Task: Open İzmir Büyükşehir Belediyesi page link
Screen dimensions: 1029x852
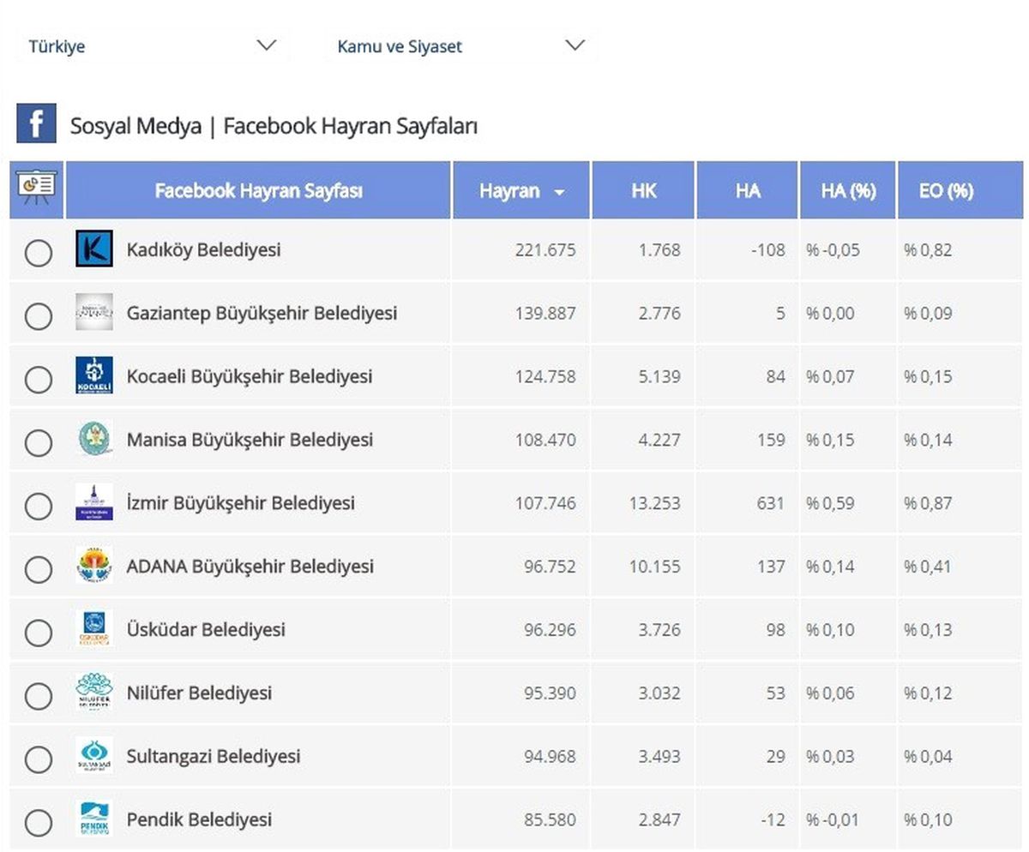Action: (x=241, y=503)
